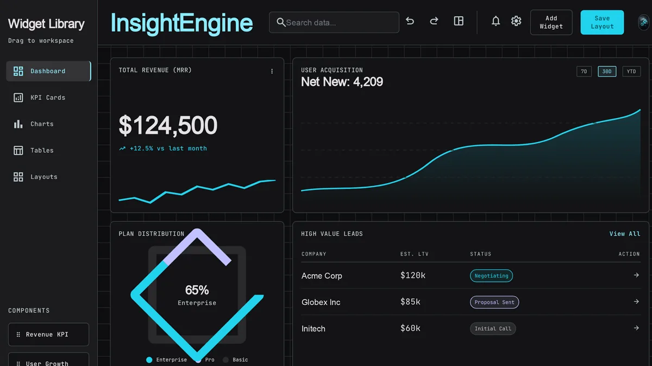Click the High Value Leads title
This screenshot has width=652, height=366.
tap(332, 234)
